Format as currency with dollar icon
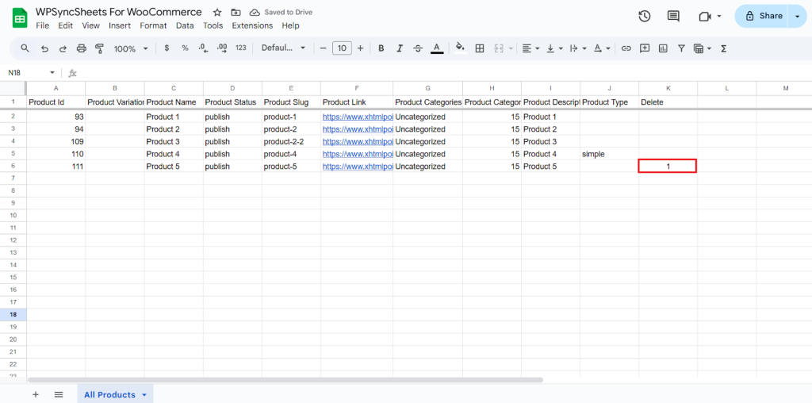The image size is (812, 403). pos(167,48)
